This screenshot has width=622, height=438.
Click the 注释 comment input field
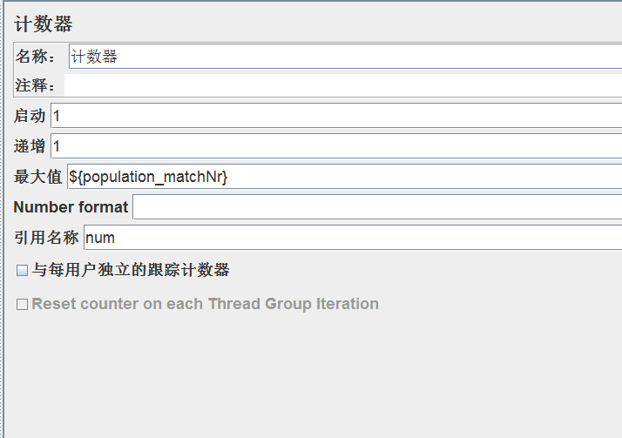coord(342,85)
